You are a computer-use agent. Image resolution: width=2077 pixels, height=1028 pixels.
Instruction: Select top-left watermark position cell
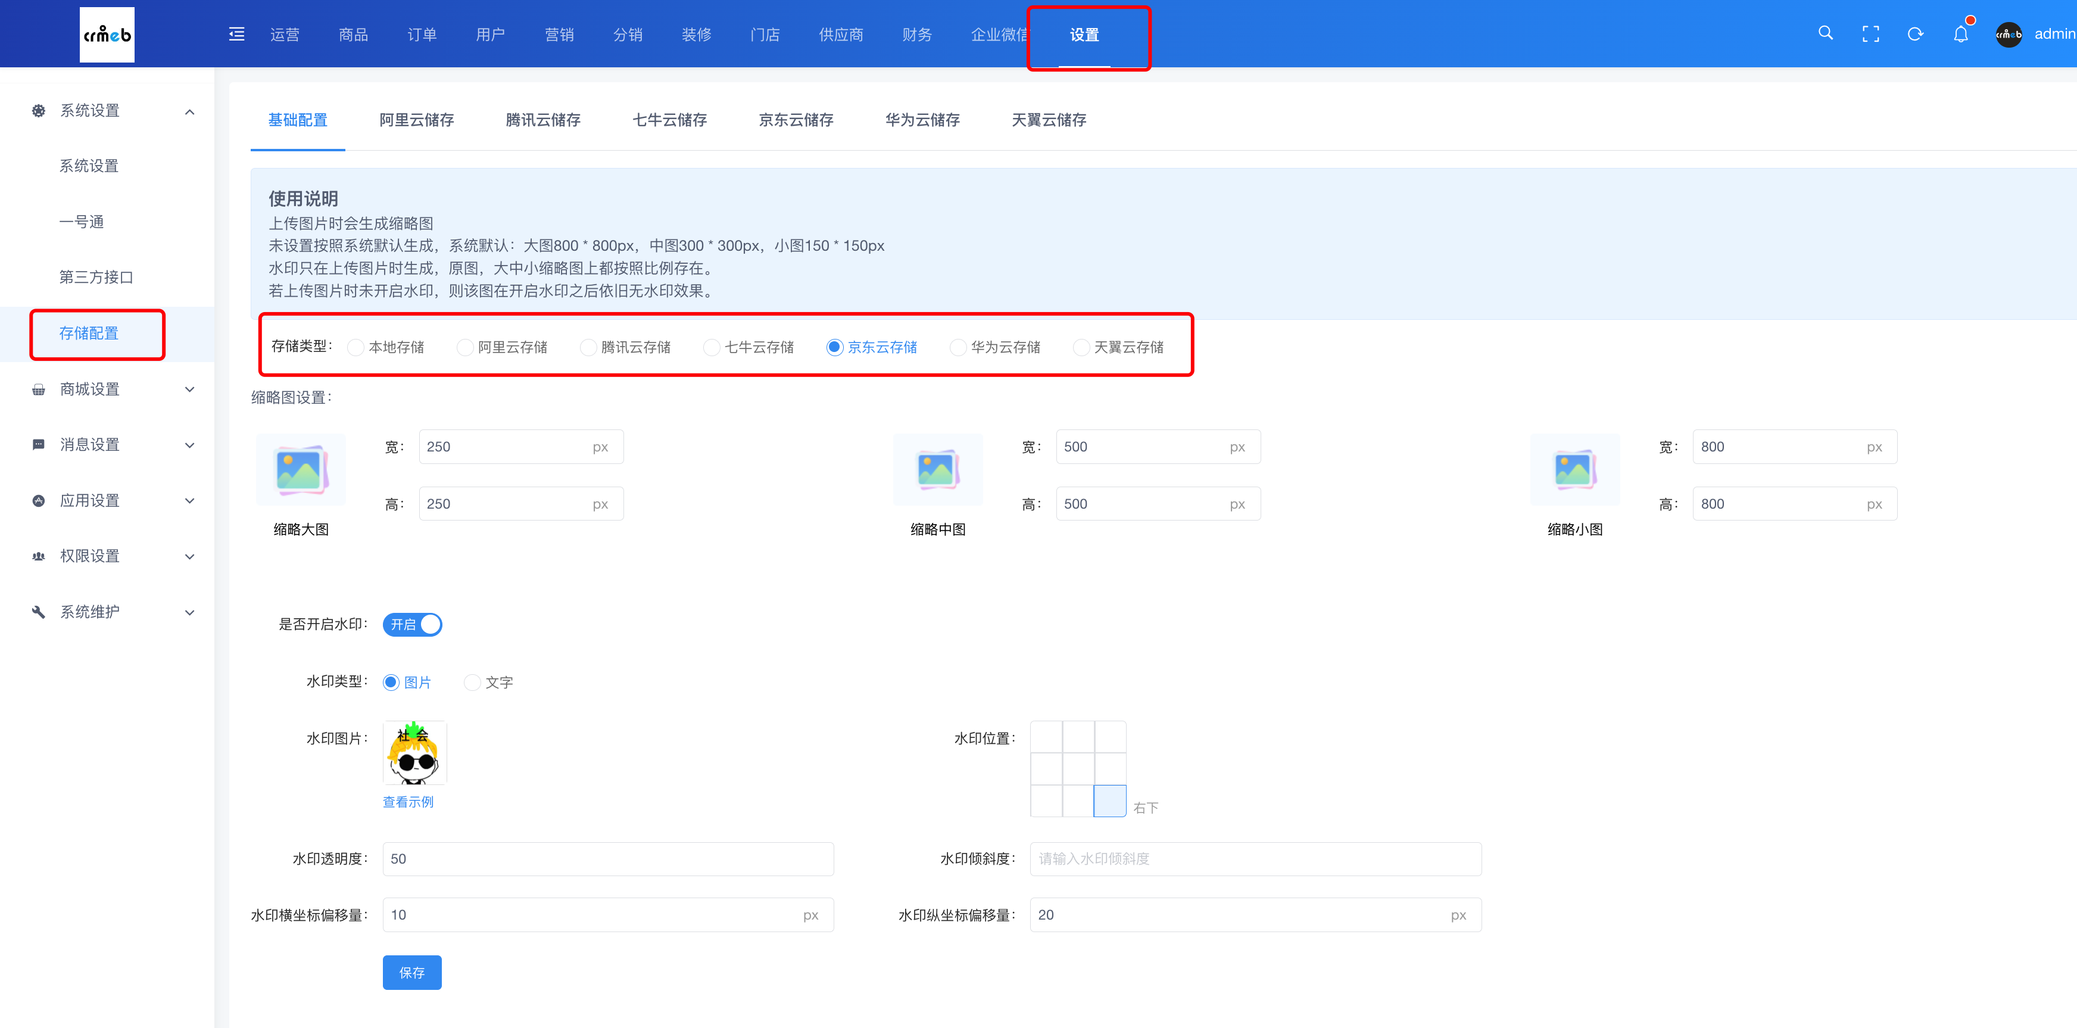pyautogui.click(x=1047, y=737)
